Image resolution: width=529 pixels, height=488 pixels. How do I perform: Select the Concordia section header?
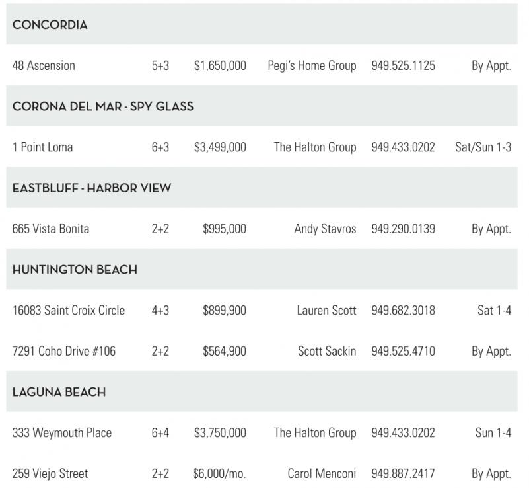click(50, 25)
